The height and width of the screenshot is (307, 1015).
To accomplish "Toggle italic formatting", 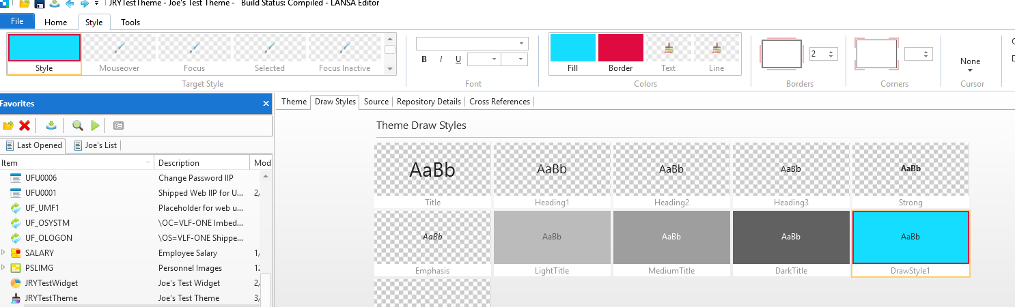I will coord(441,59).
